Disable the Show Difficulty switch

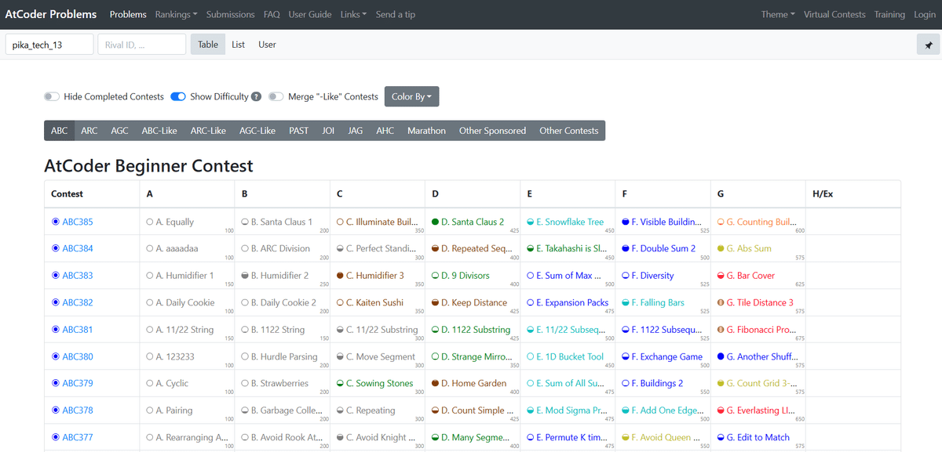click(178, 97)
